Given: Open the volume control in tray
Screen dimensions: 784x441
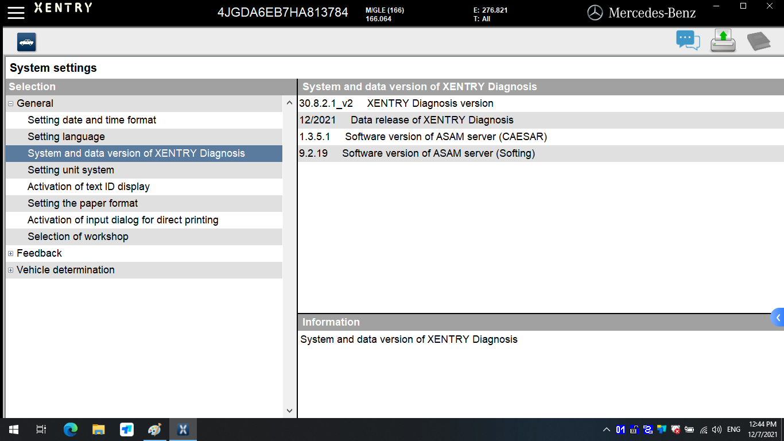Looking at the screenshot, I should [x=716, y=430].
